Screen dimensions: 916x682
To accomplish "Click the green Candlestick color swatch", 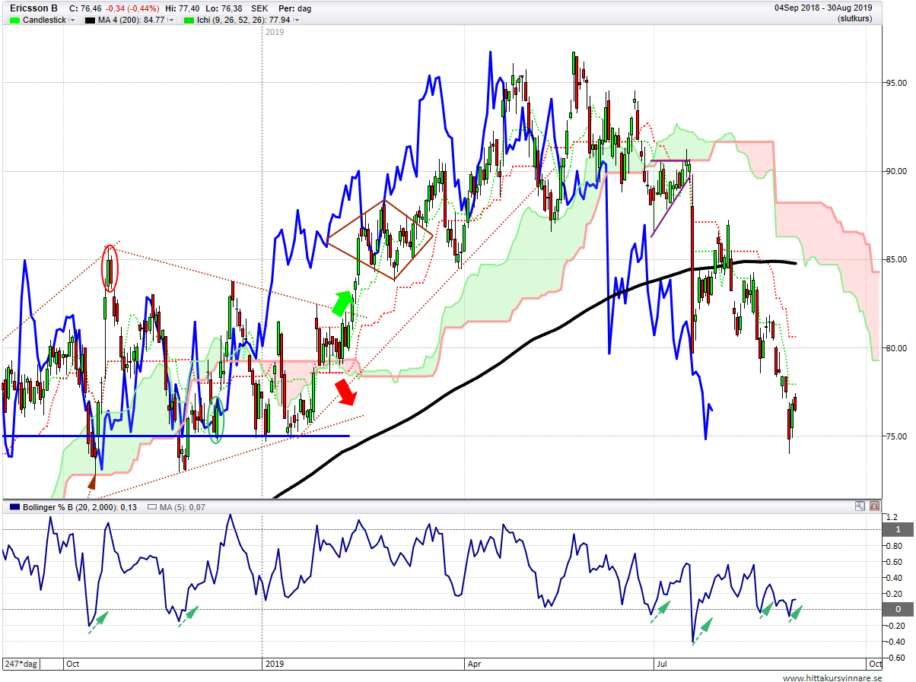I will click(14, 20).
